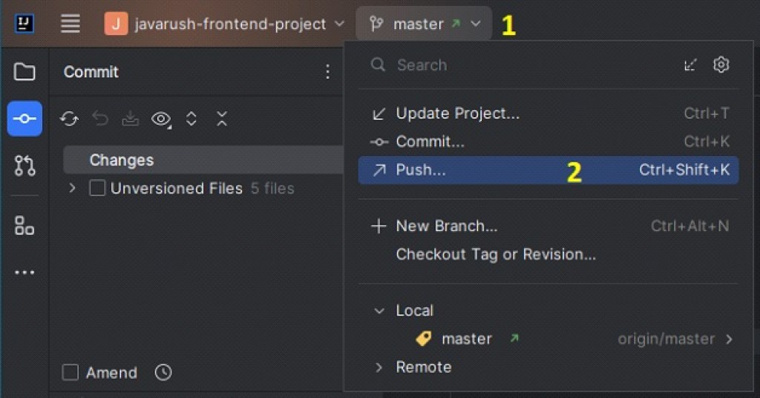This screenshot has width=760, height=398.
Task: Open the Project folder tool window
Action: tap(24, 72)
